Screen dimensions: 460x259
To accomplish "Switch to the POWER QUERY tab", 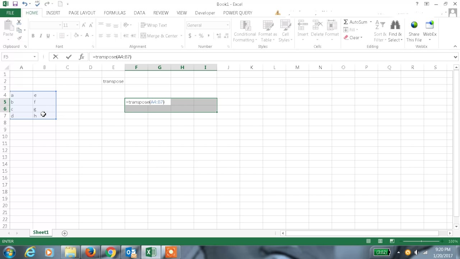I will (x=238, y=13).
